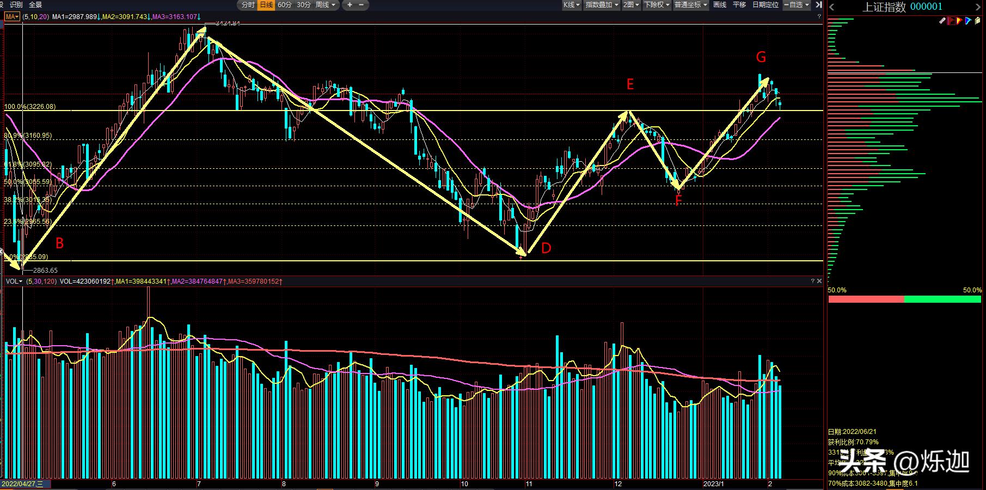Screen dimensions: 986x490
Task: Expand the MA indicator dropdown
Action: (x=12, y=17)
